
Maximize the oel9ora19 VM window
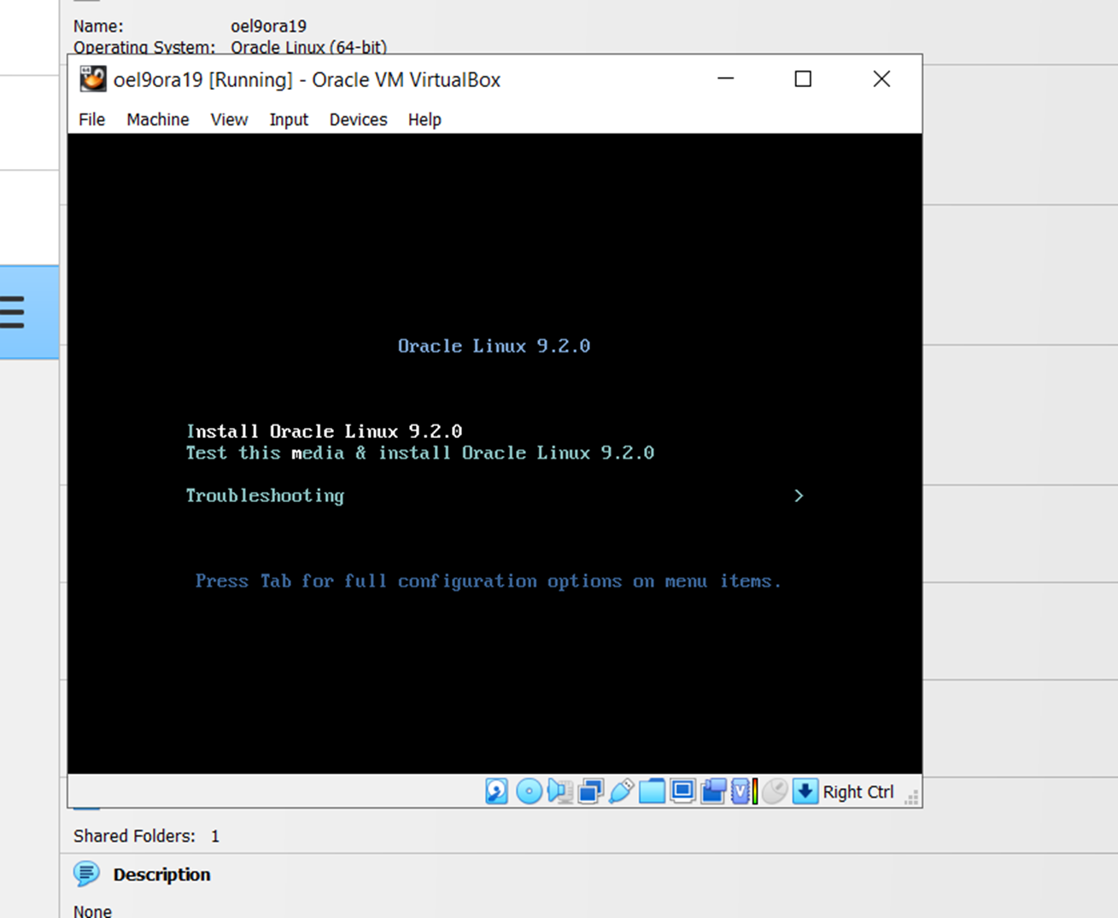coord(803,79)
